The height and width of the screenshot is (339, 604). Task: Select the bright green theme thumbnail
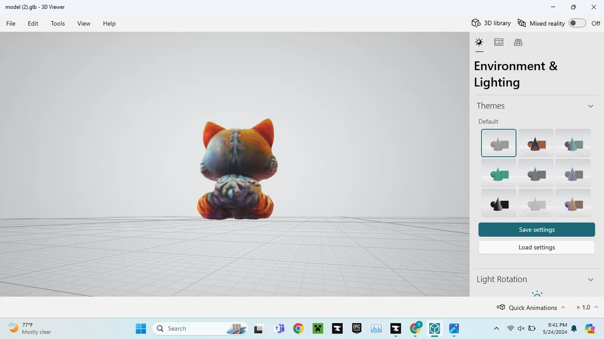(499, 173)
